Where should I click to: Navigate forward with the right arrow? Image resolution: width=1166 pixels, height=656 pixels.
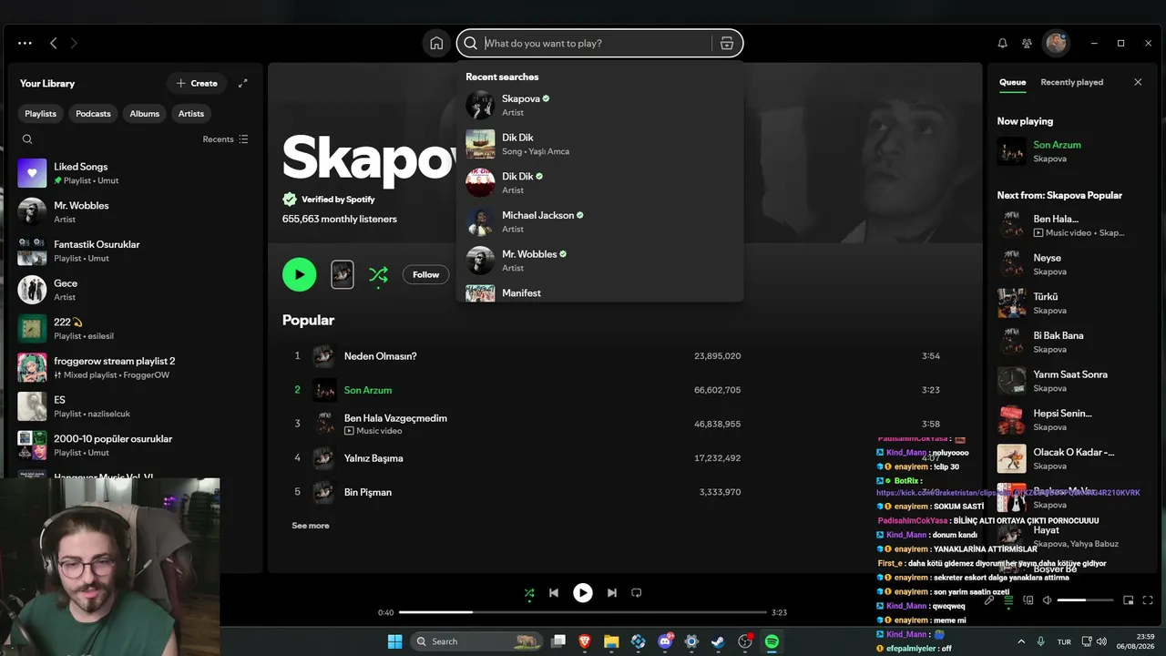click(74, 43)
